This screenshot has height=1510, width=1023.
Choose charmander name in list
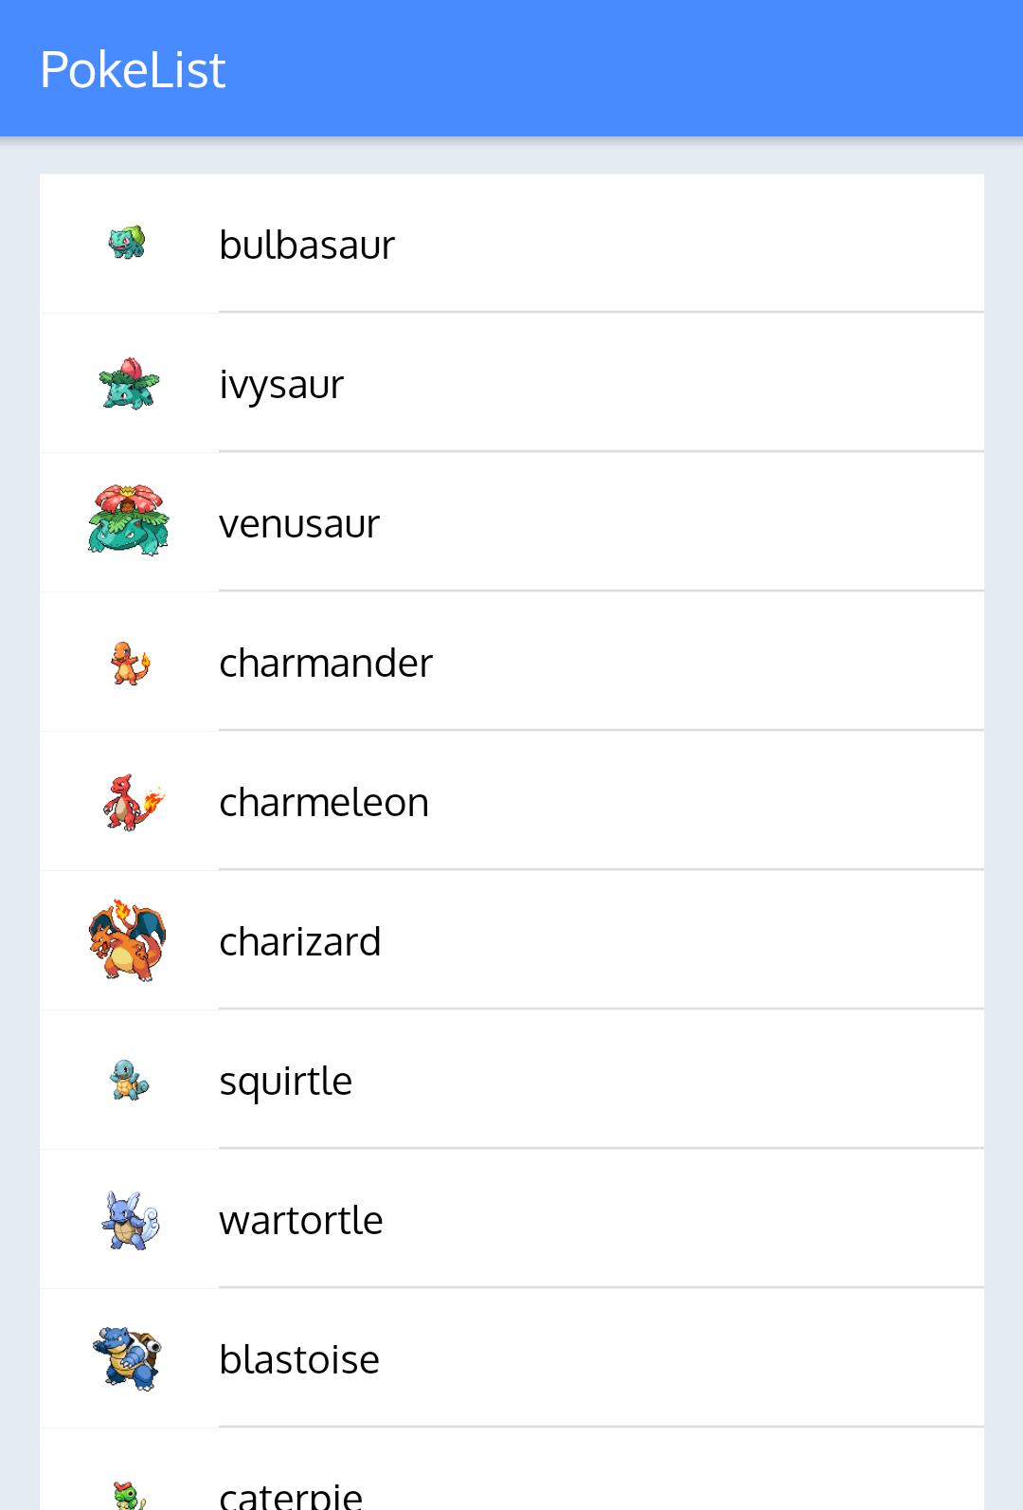tap(326, 663)
